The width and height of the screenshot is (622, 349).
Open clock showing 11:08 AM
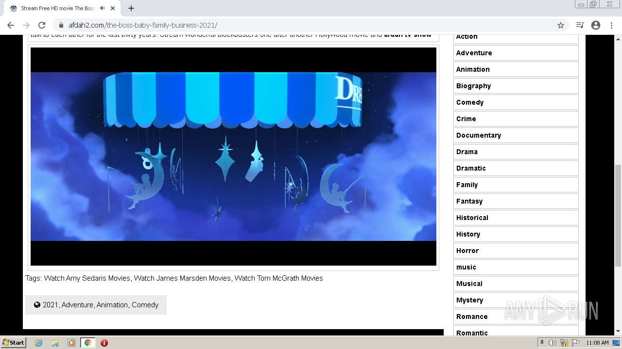point(597,343)
